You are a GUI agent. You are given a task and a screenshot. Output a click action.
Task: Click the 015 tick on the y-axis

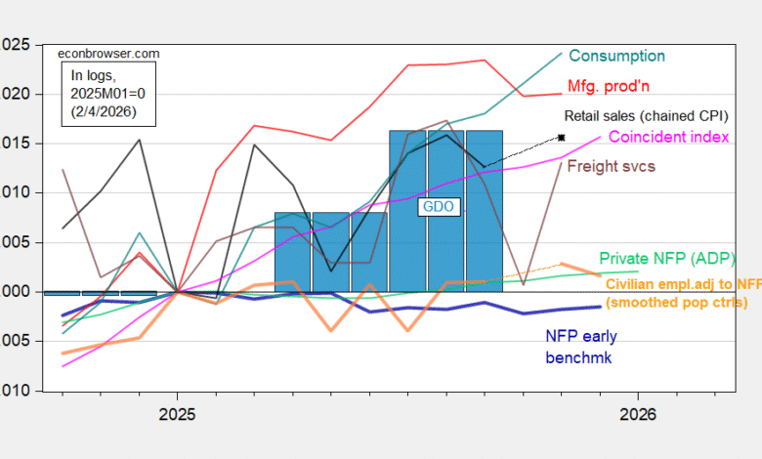tap(14, 144)
